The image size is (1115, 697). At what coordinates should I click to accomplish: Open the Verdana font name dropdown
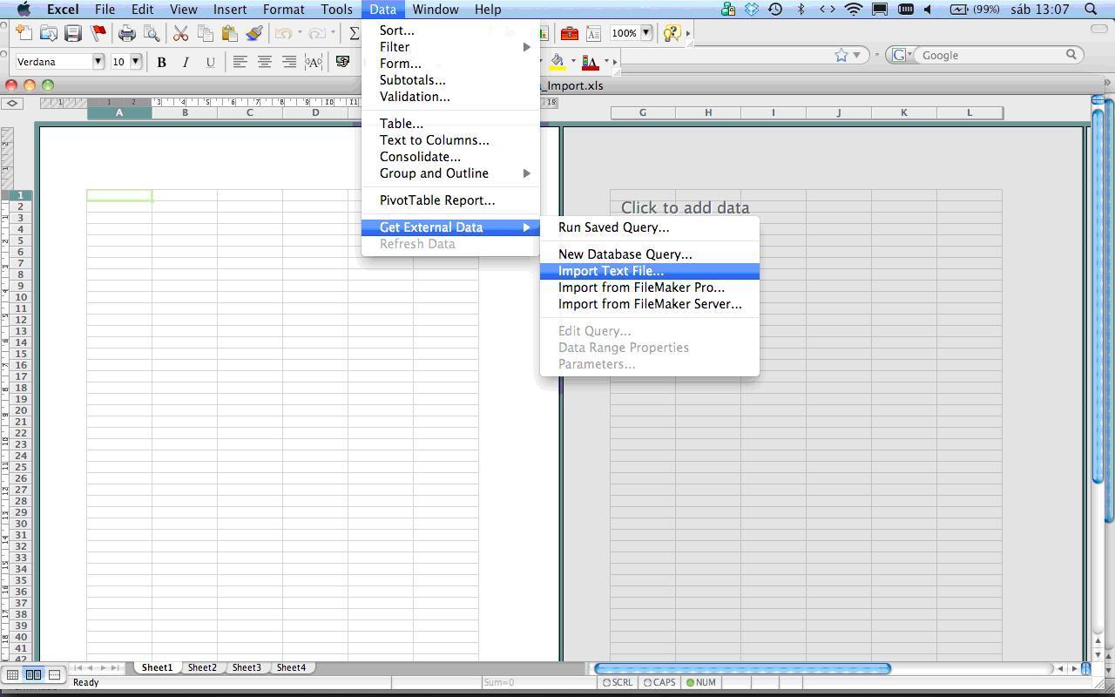(x=98, y=62)
